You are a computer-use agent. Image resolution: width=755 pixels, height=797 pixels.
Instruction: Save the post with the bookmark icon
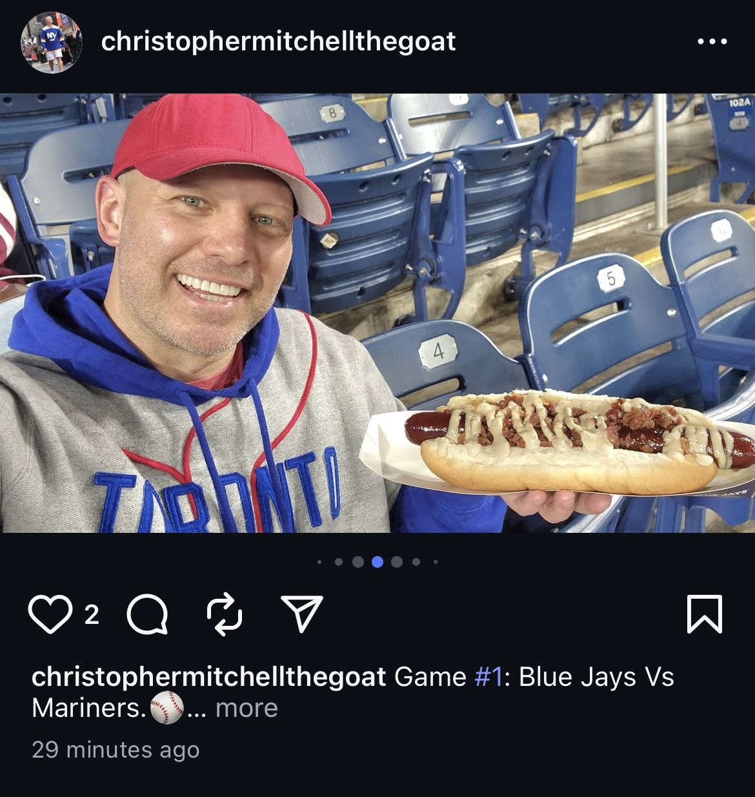[x=704, y=614]
